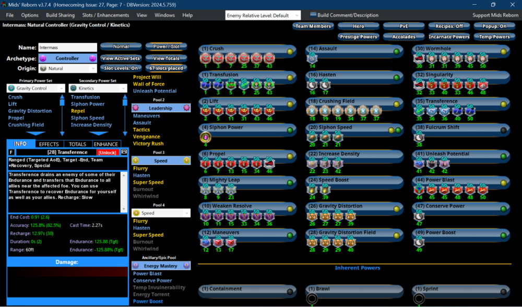Expand the Origin Natural dropdown
The height and width of the screenshot is (307, 522).
[x=67, y=68]
